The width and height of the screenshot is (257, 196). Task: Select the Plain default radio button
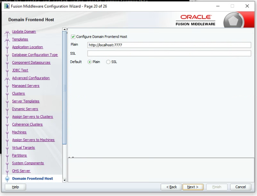pyautogui.click(x=89, y=62)
